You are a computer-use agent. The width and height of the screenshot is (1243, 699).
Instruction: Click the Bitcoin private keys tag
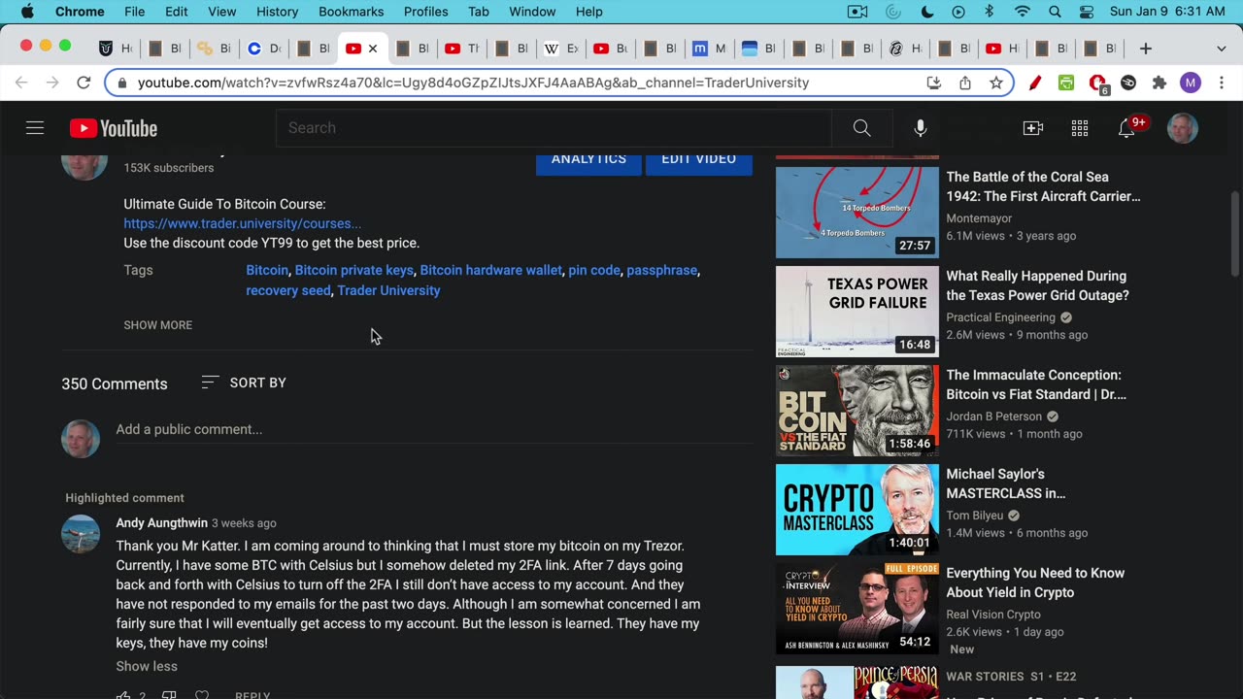pos(353,270)
